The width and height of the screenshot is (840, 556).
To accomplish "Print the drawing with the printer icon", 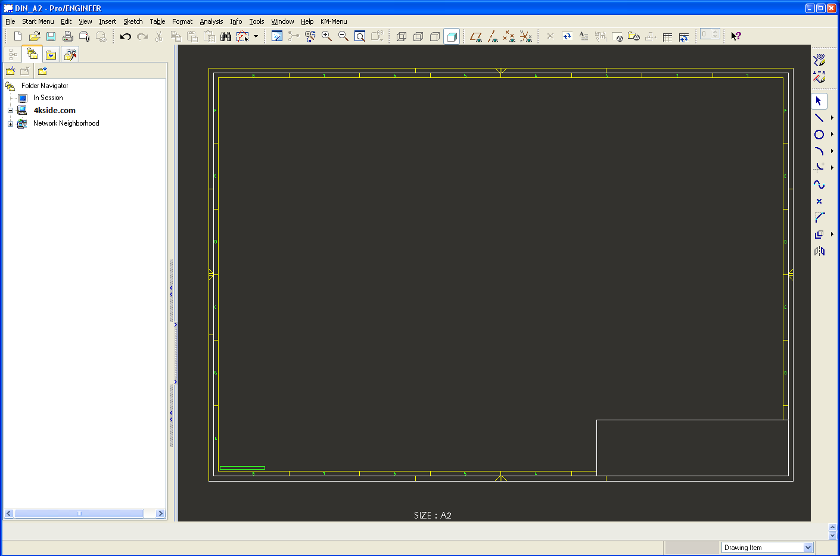I will pyautogui.click(x=68, y=36).
